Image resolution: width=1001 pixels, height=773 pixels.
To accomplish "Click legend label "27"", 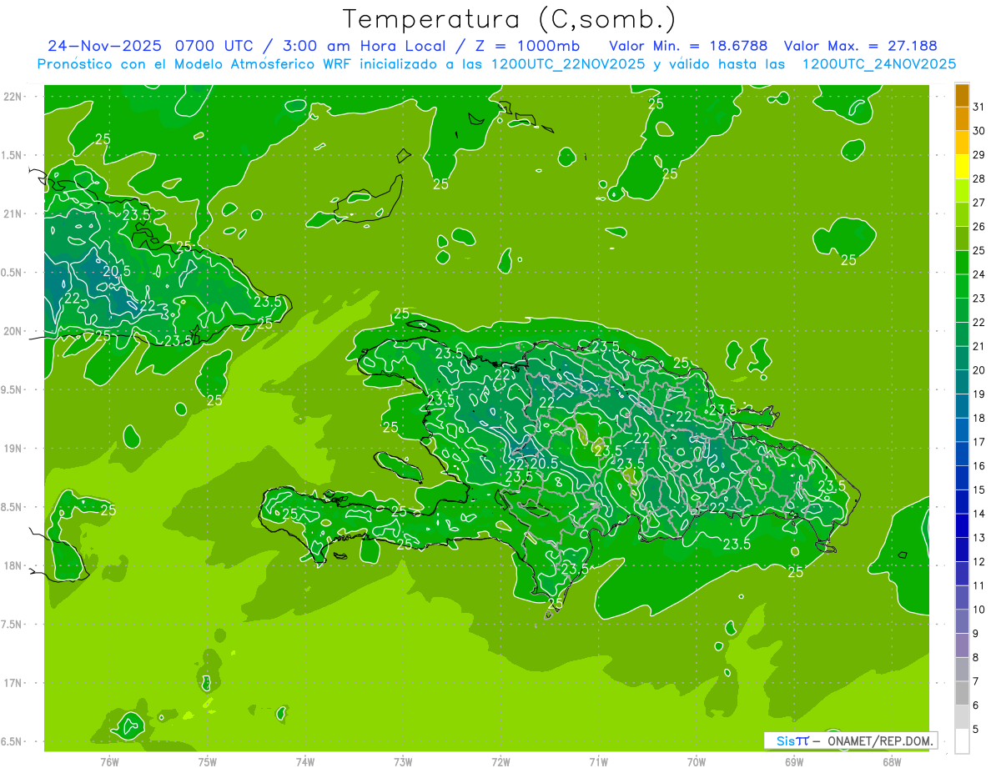I will (978, 203).
